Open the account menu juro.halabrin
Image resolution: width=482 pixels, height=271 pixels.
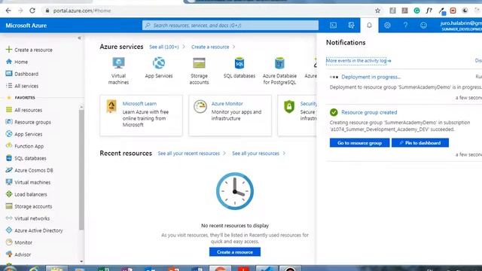[x=461, y=25]
